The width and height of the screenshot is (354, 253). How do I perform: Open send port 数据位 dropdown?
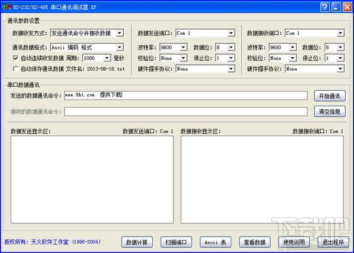point(231,47)
